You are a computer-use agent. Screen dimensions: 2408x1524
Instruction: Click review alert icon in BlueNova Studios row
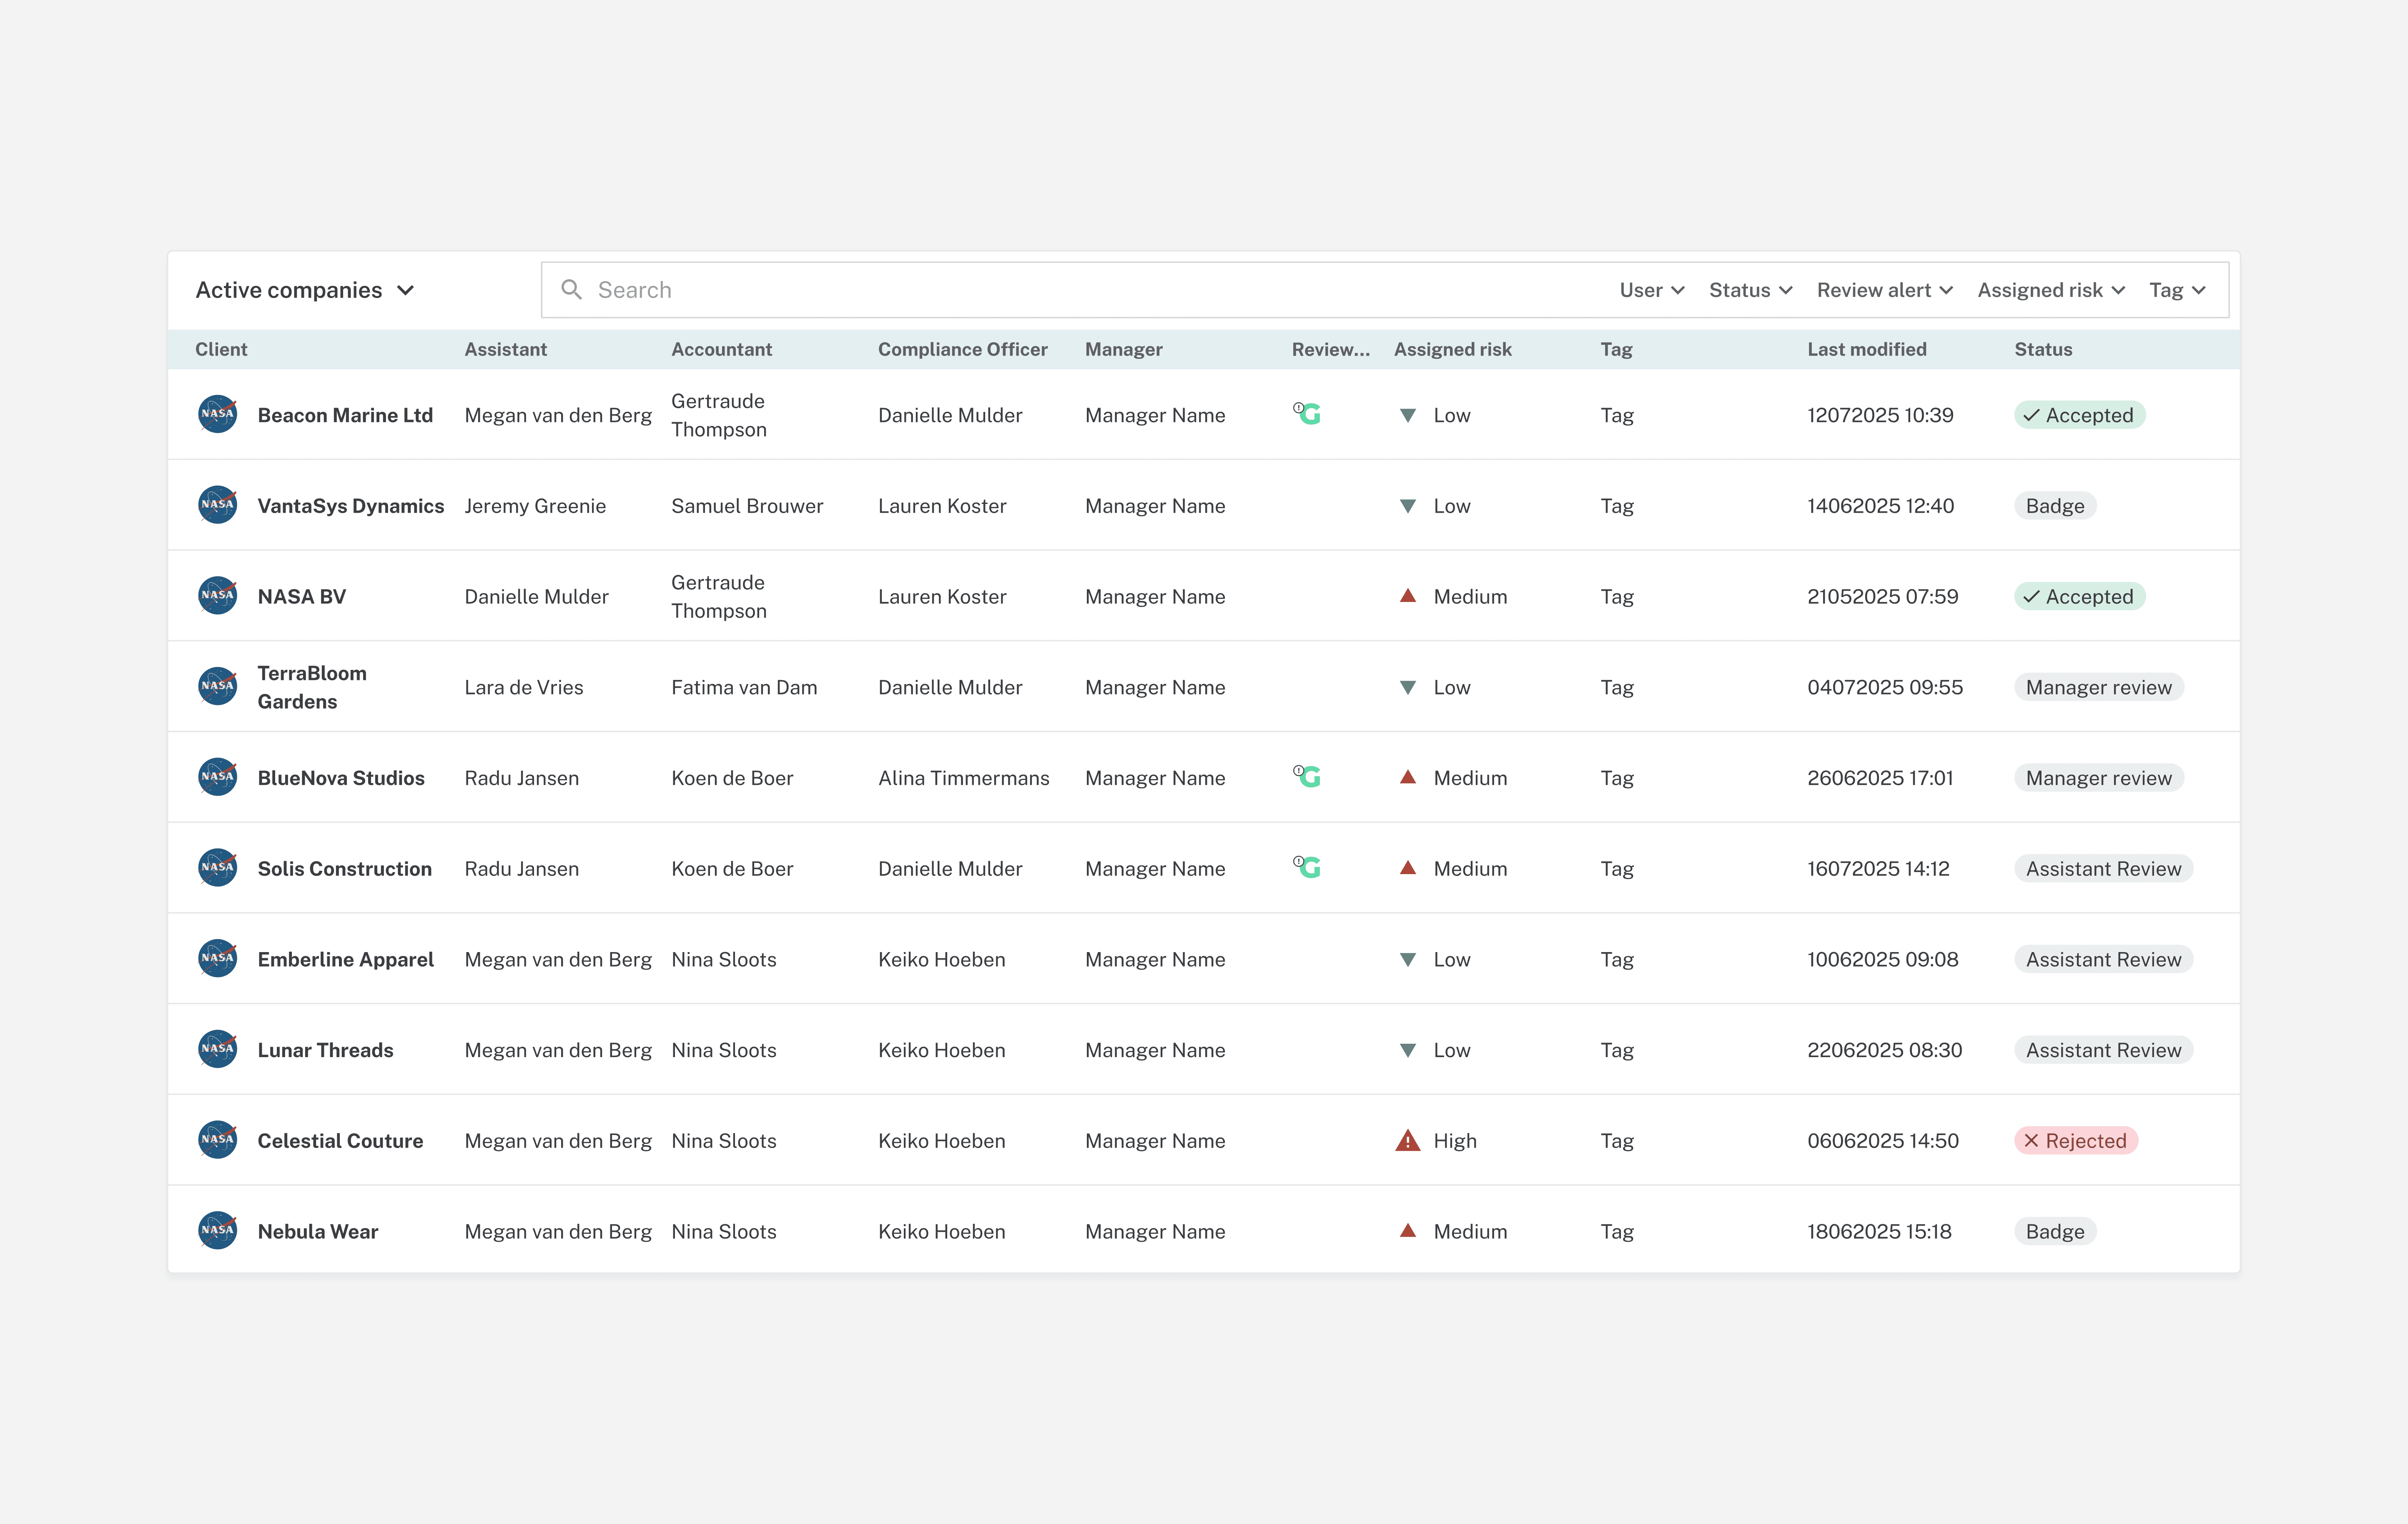coord(1307,776)
